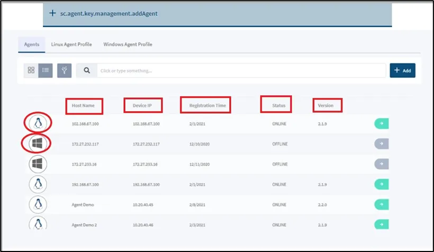
Task: Sort by Host Name column header
Action: (83, 105)
